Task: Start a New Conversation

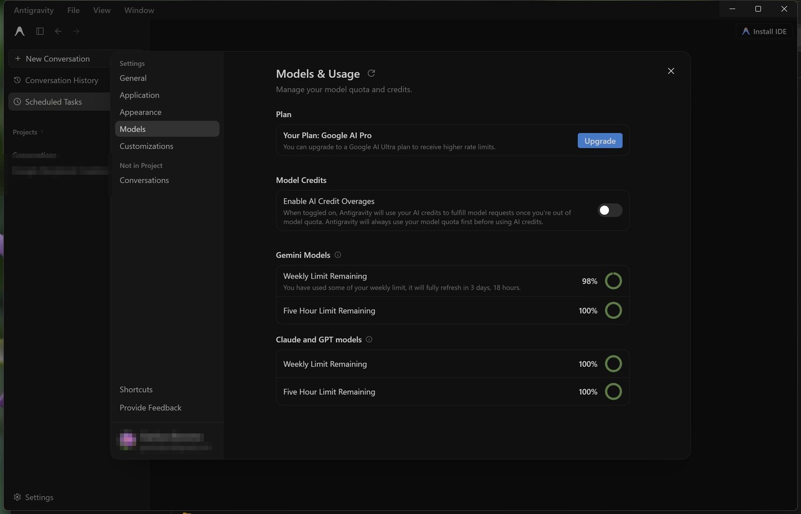Action: [x=59, y=58]
